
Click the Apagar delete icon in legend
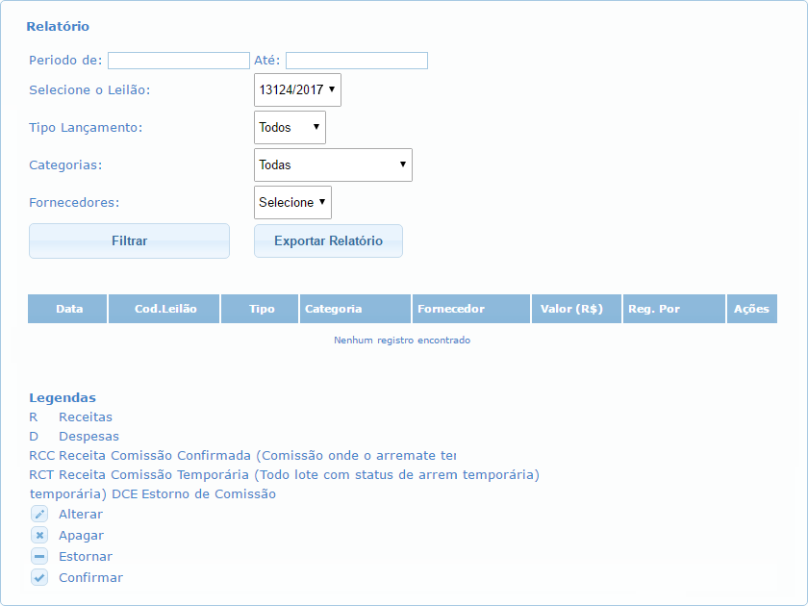[x=39, y=536]
